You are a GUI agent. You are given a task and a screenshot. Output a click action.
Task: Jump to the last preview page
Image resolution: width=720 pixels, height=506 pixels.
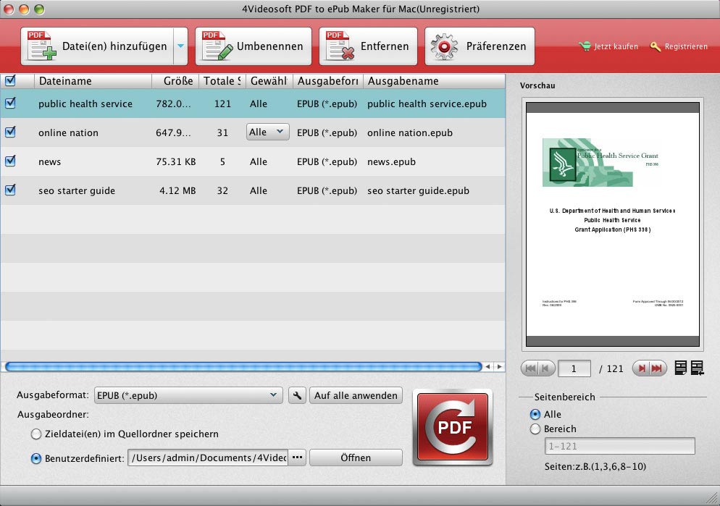coord(657,368)
